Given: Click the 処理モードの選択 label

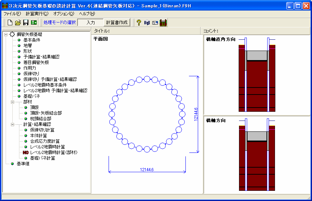Looking at the screenshot, I should click(60, 22).
